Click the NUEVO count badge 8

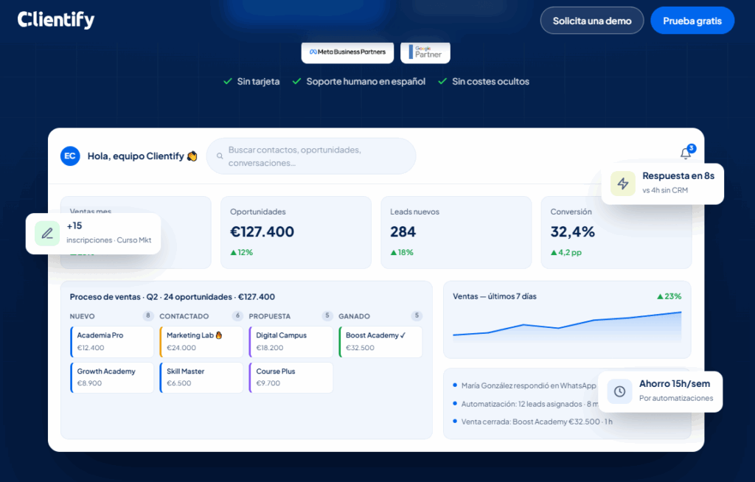tap(147, 316)
